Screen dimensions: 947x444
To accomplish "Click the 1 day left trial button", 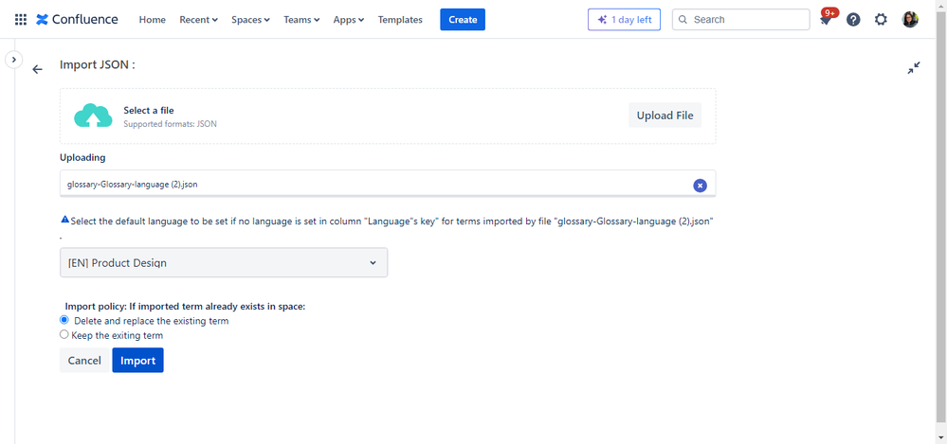I will point(624,19).
